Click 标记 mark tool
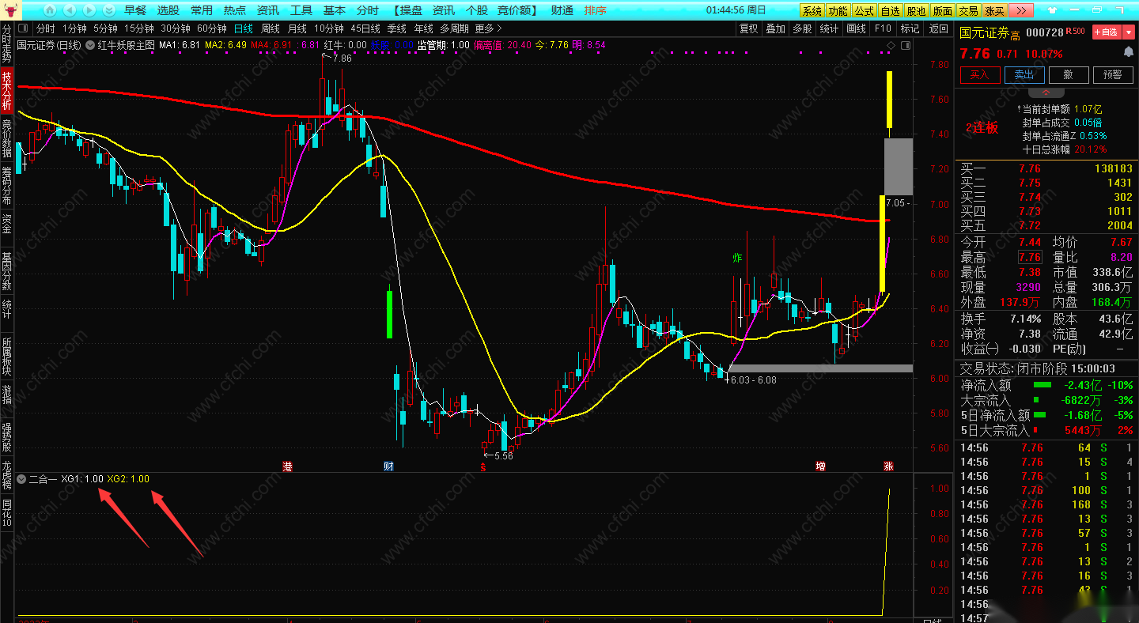 pos(910,28)
